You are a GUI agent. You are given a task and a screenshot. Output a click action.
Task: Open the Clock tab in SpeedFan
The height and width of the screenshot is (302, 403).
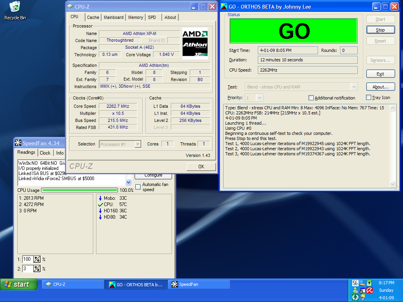45,153
